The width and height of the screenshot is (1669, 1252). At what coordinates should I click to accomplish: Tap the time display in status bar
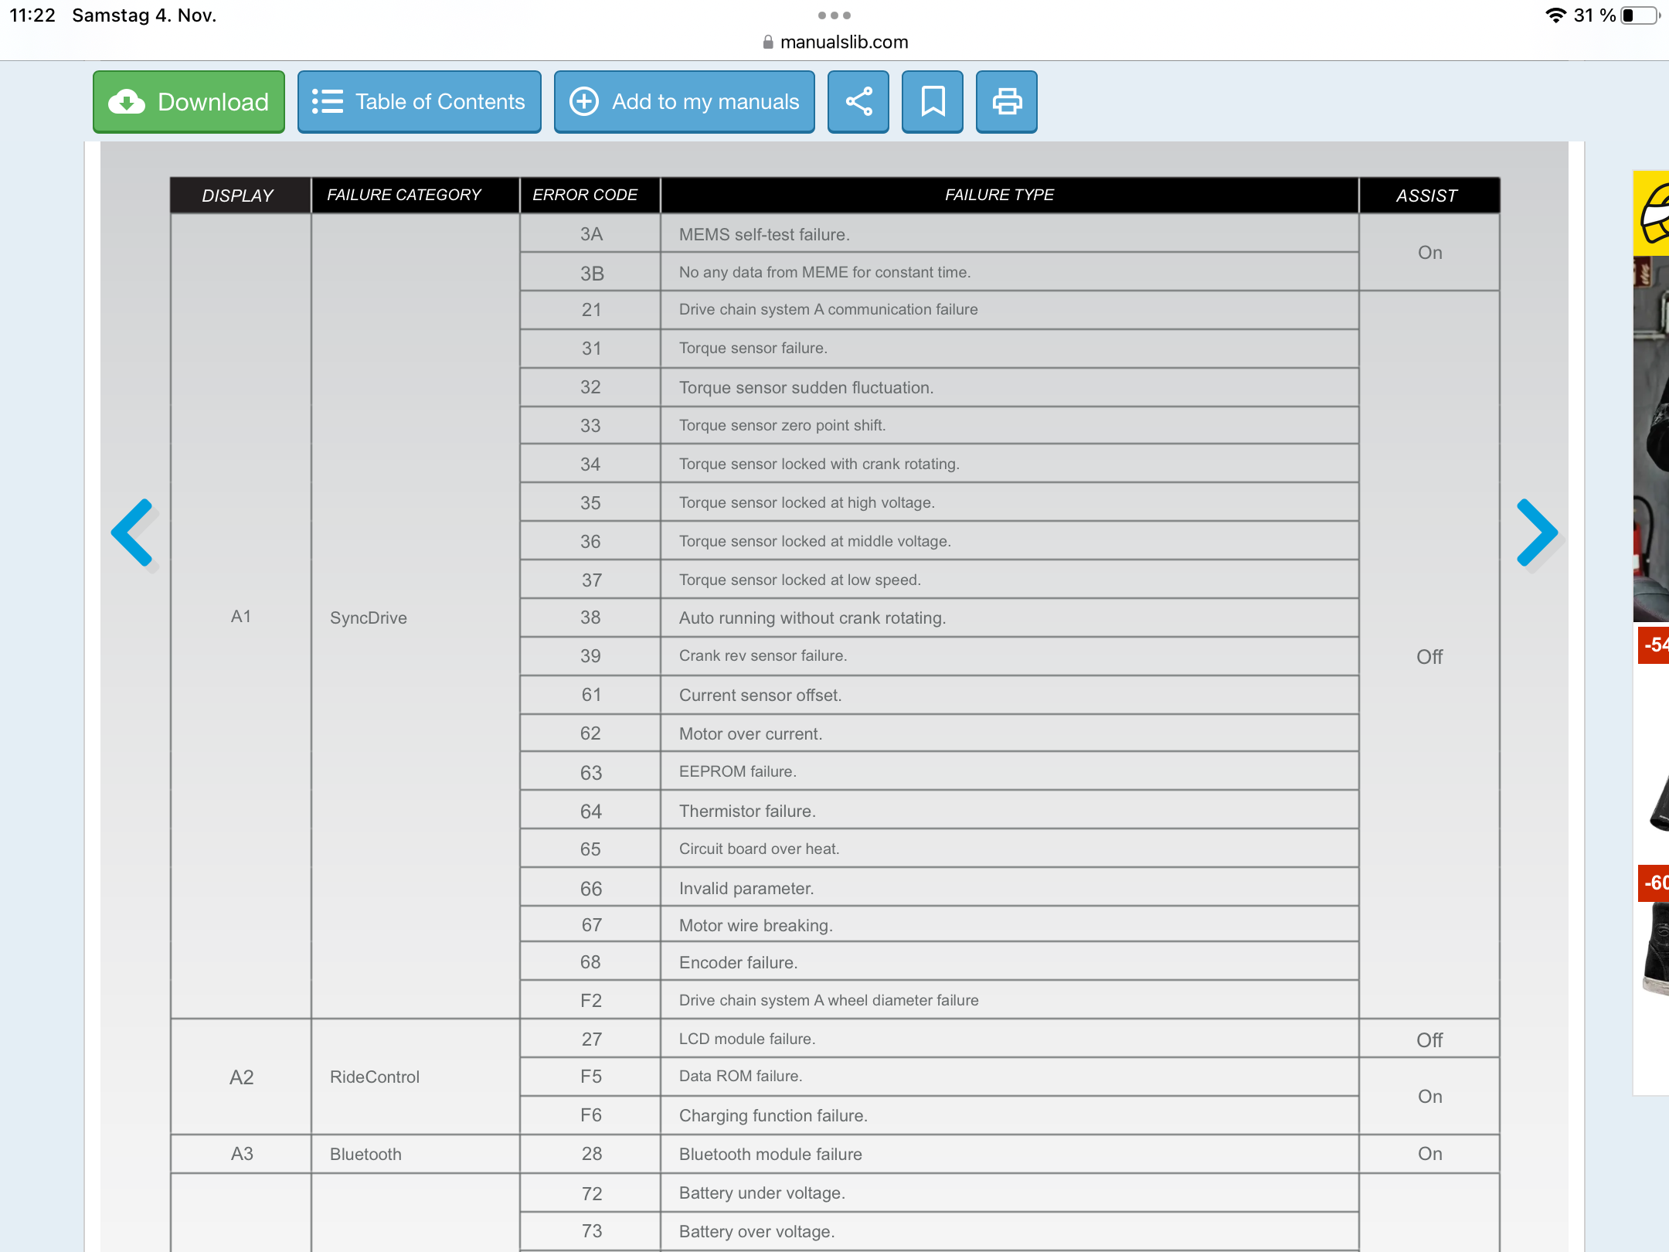[32, 15]
